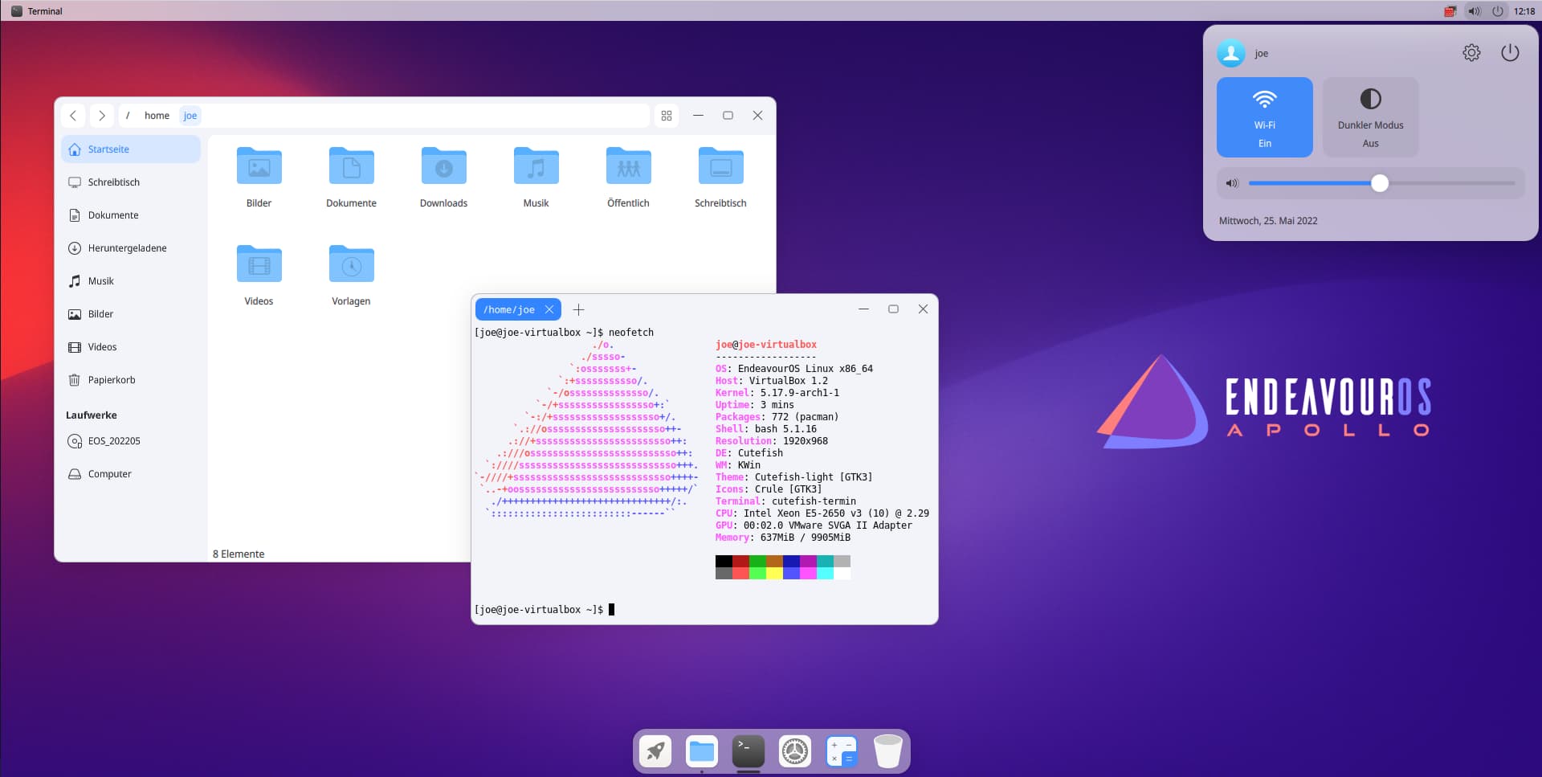This screenshot has width=1542, height=777.
Task: Click the date Mittwoch, 25. Mai 2022
Action: [1268, 221]
